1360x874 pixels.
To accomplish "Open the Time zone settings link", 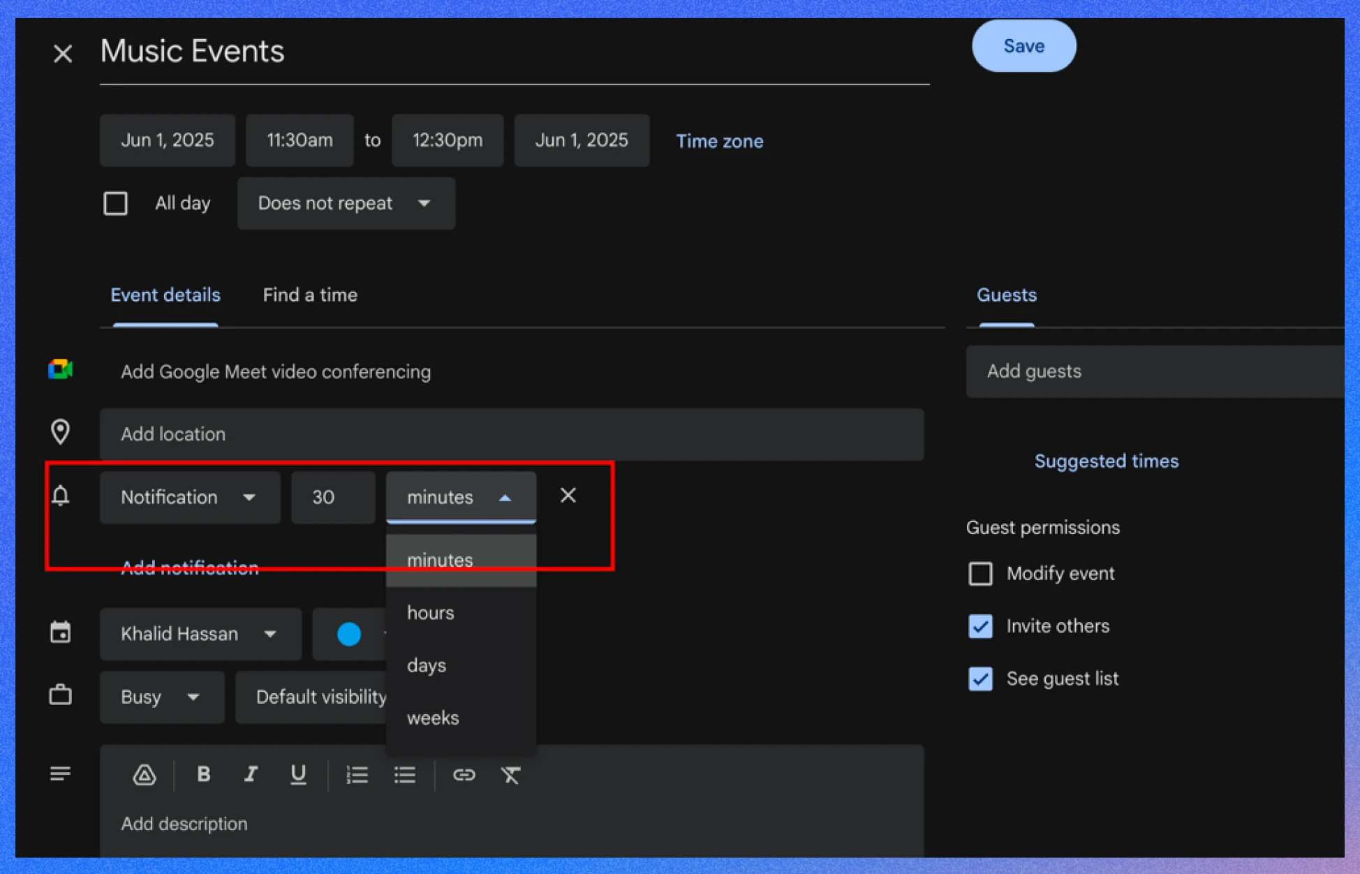I will pos(719,141).
